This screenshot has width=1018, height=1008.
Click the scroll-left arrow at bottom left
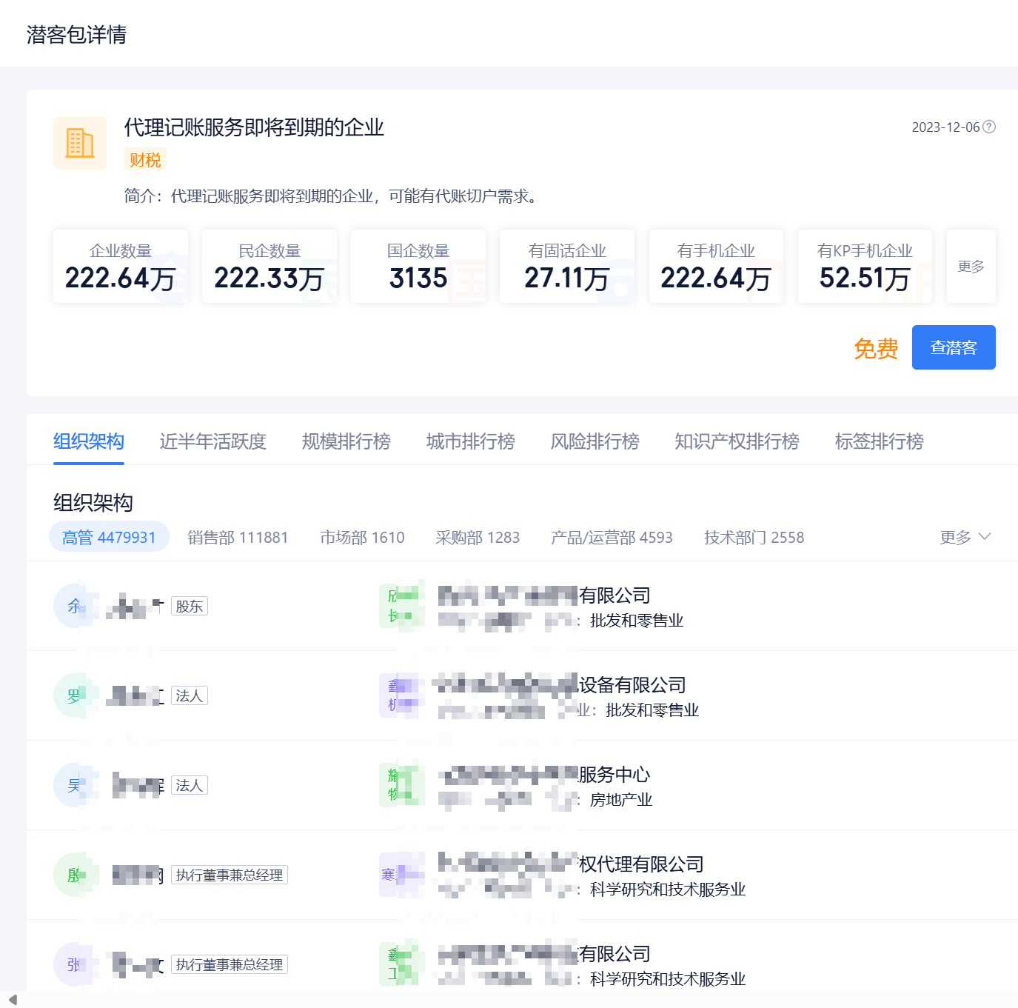tap(13, 999)
